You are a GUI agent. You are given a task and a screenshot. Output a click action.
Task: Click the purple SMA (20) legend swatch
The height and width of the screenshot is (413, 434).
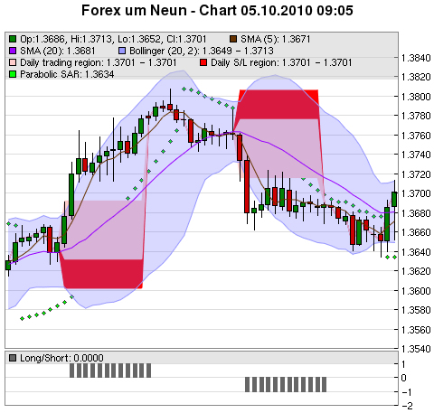[x=13, y=51]
